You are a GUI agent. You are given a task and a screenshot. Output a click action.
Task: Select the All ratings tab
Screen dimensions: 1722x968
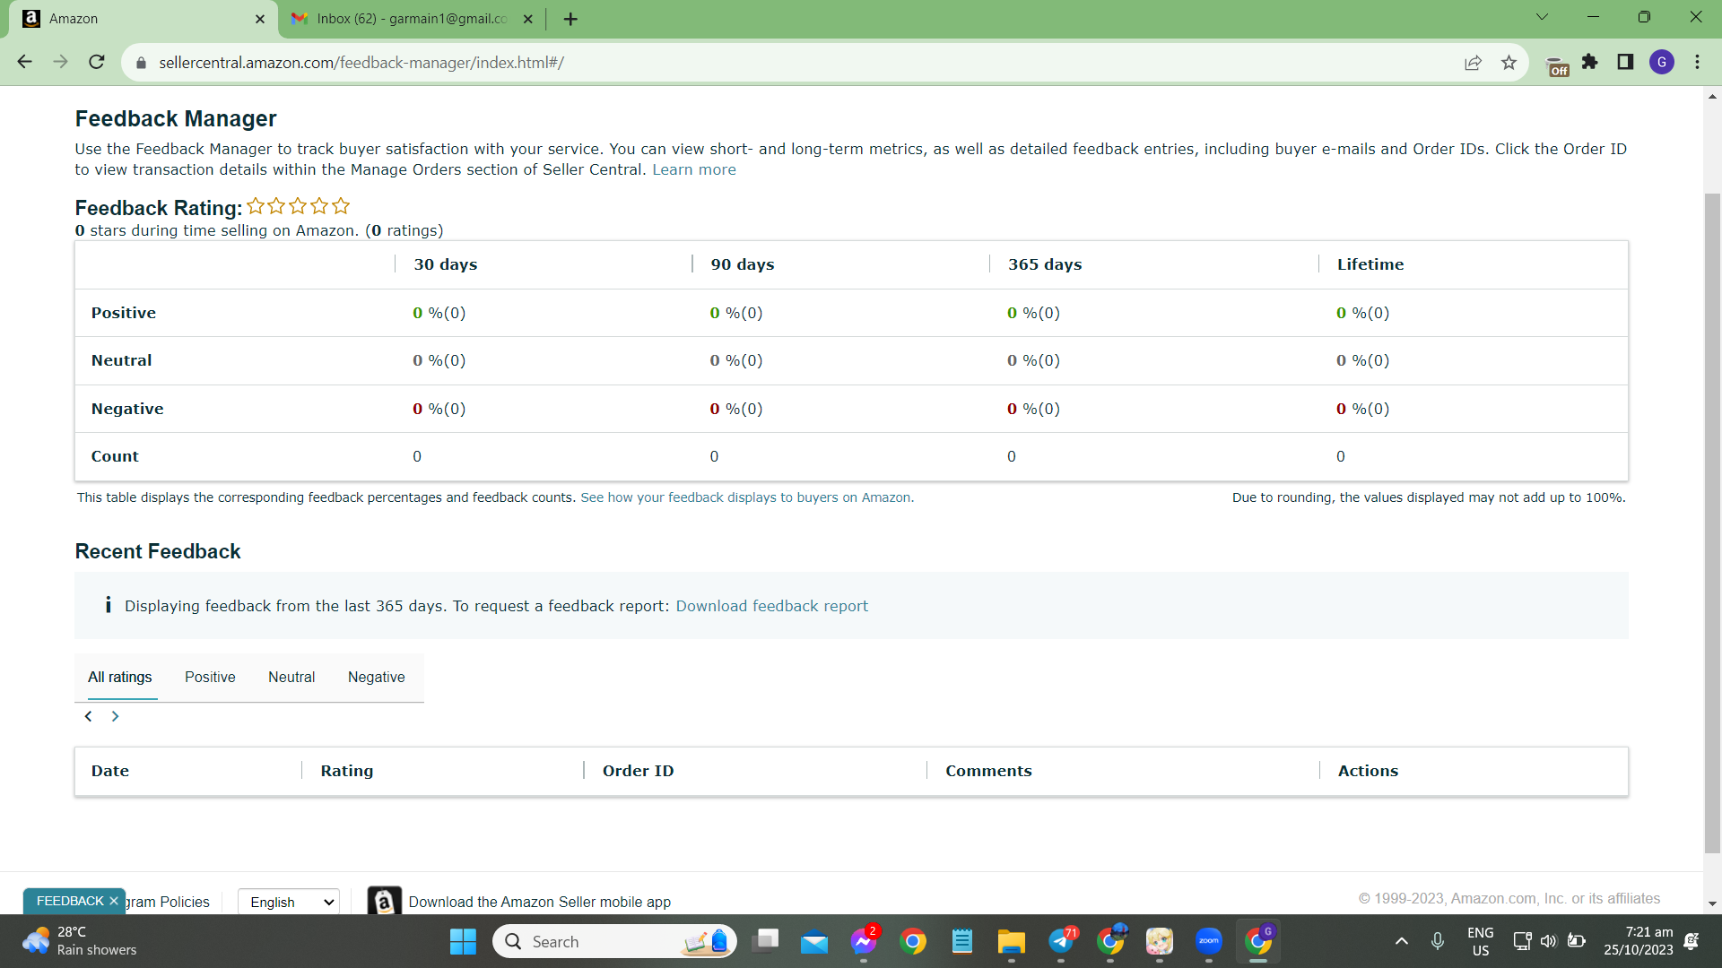click(120, 678)
